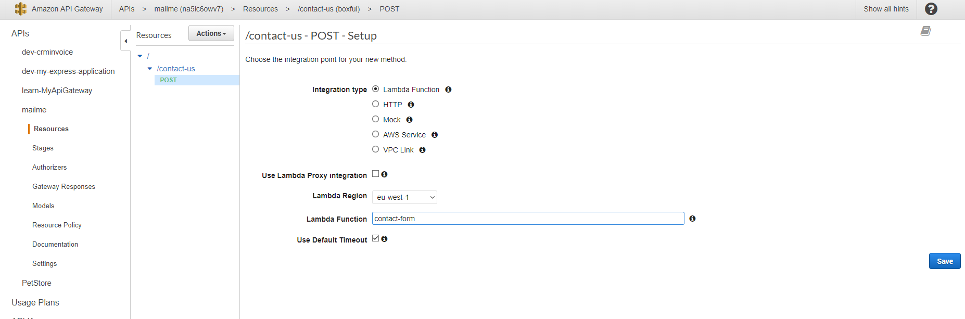Viewport: 965px width, 319px height.
Task: Show info hint next to VPC Link
Action: coord(423,150)
